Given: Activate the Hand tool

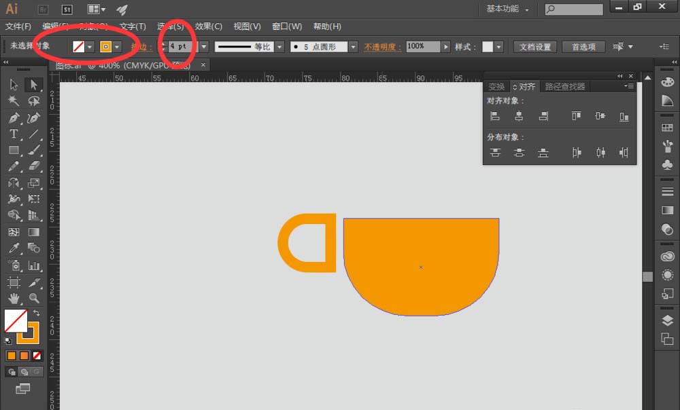Looking at the screenshot, I should pyautogui.click(x=14, y=298).
